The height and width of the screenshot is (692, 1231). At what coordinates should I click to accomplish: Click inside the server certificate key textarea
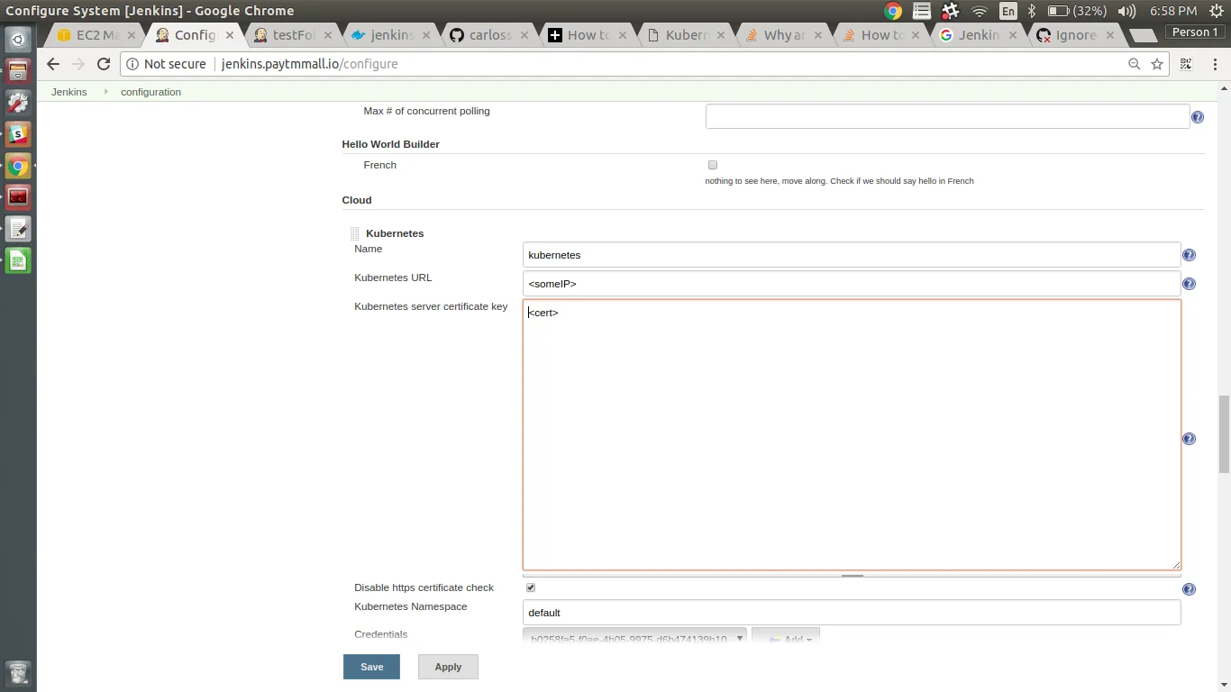pos(852,435)
